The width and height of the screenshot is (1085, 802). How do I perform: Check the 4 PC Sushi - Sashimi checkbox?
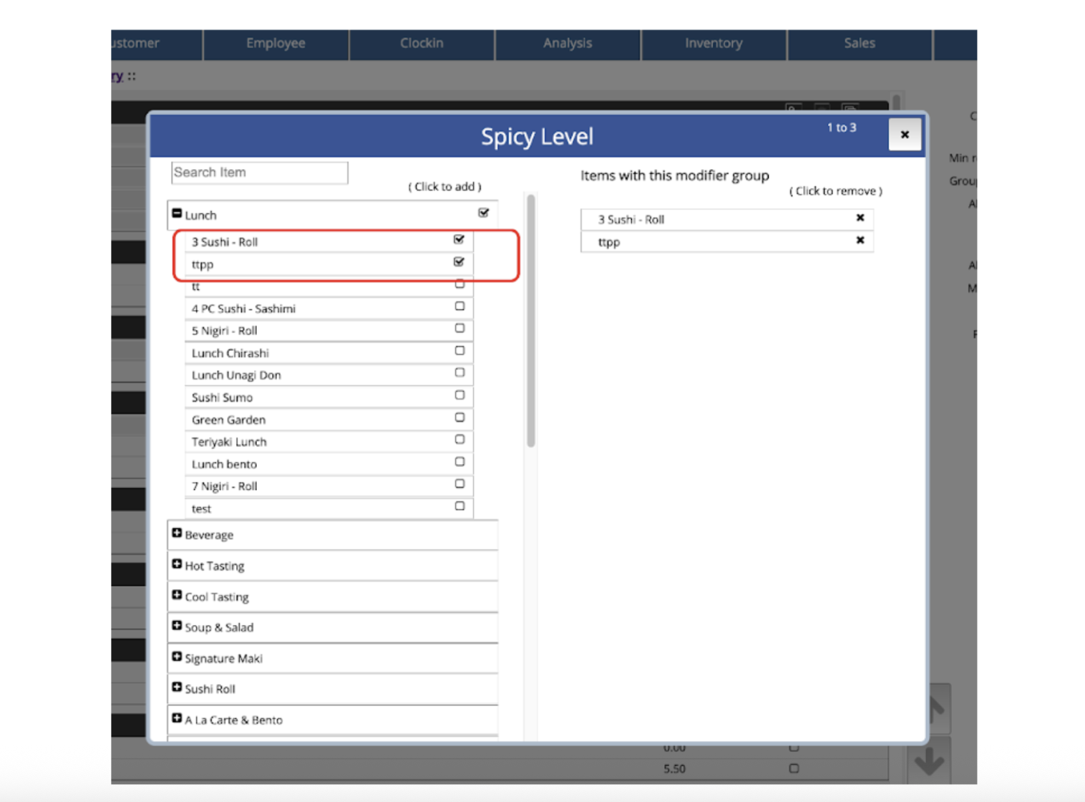459,306
